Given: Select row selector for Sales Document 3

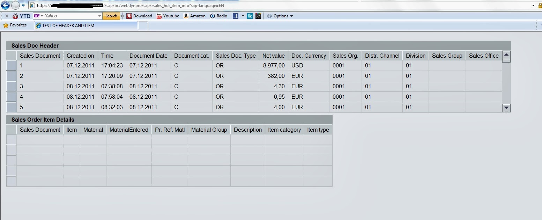Looking at the screenshot, I should pyautogui.click(x=12, y=87).
